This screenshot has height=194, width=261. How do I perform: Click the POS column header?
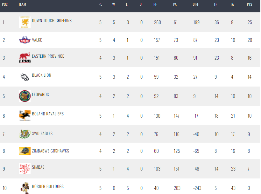[5, 4]
